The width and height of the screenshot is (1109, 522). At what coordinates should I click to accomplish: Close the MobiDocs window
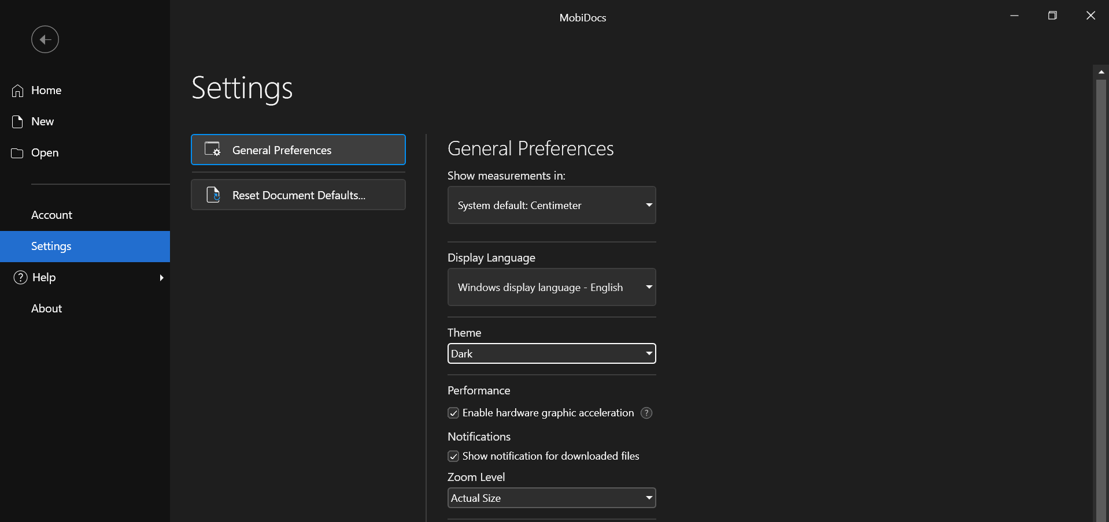coord(1090,16)
